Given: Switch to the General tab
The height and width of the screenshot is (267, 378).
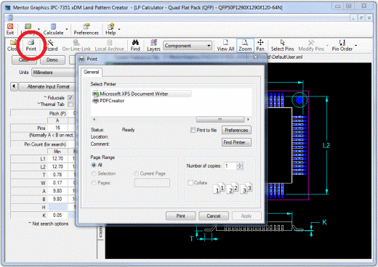Looking at the screenshot, I should tap(92, 72).
